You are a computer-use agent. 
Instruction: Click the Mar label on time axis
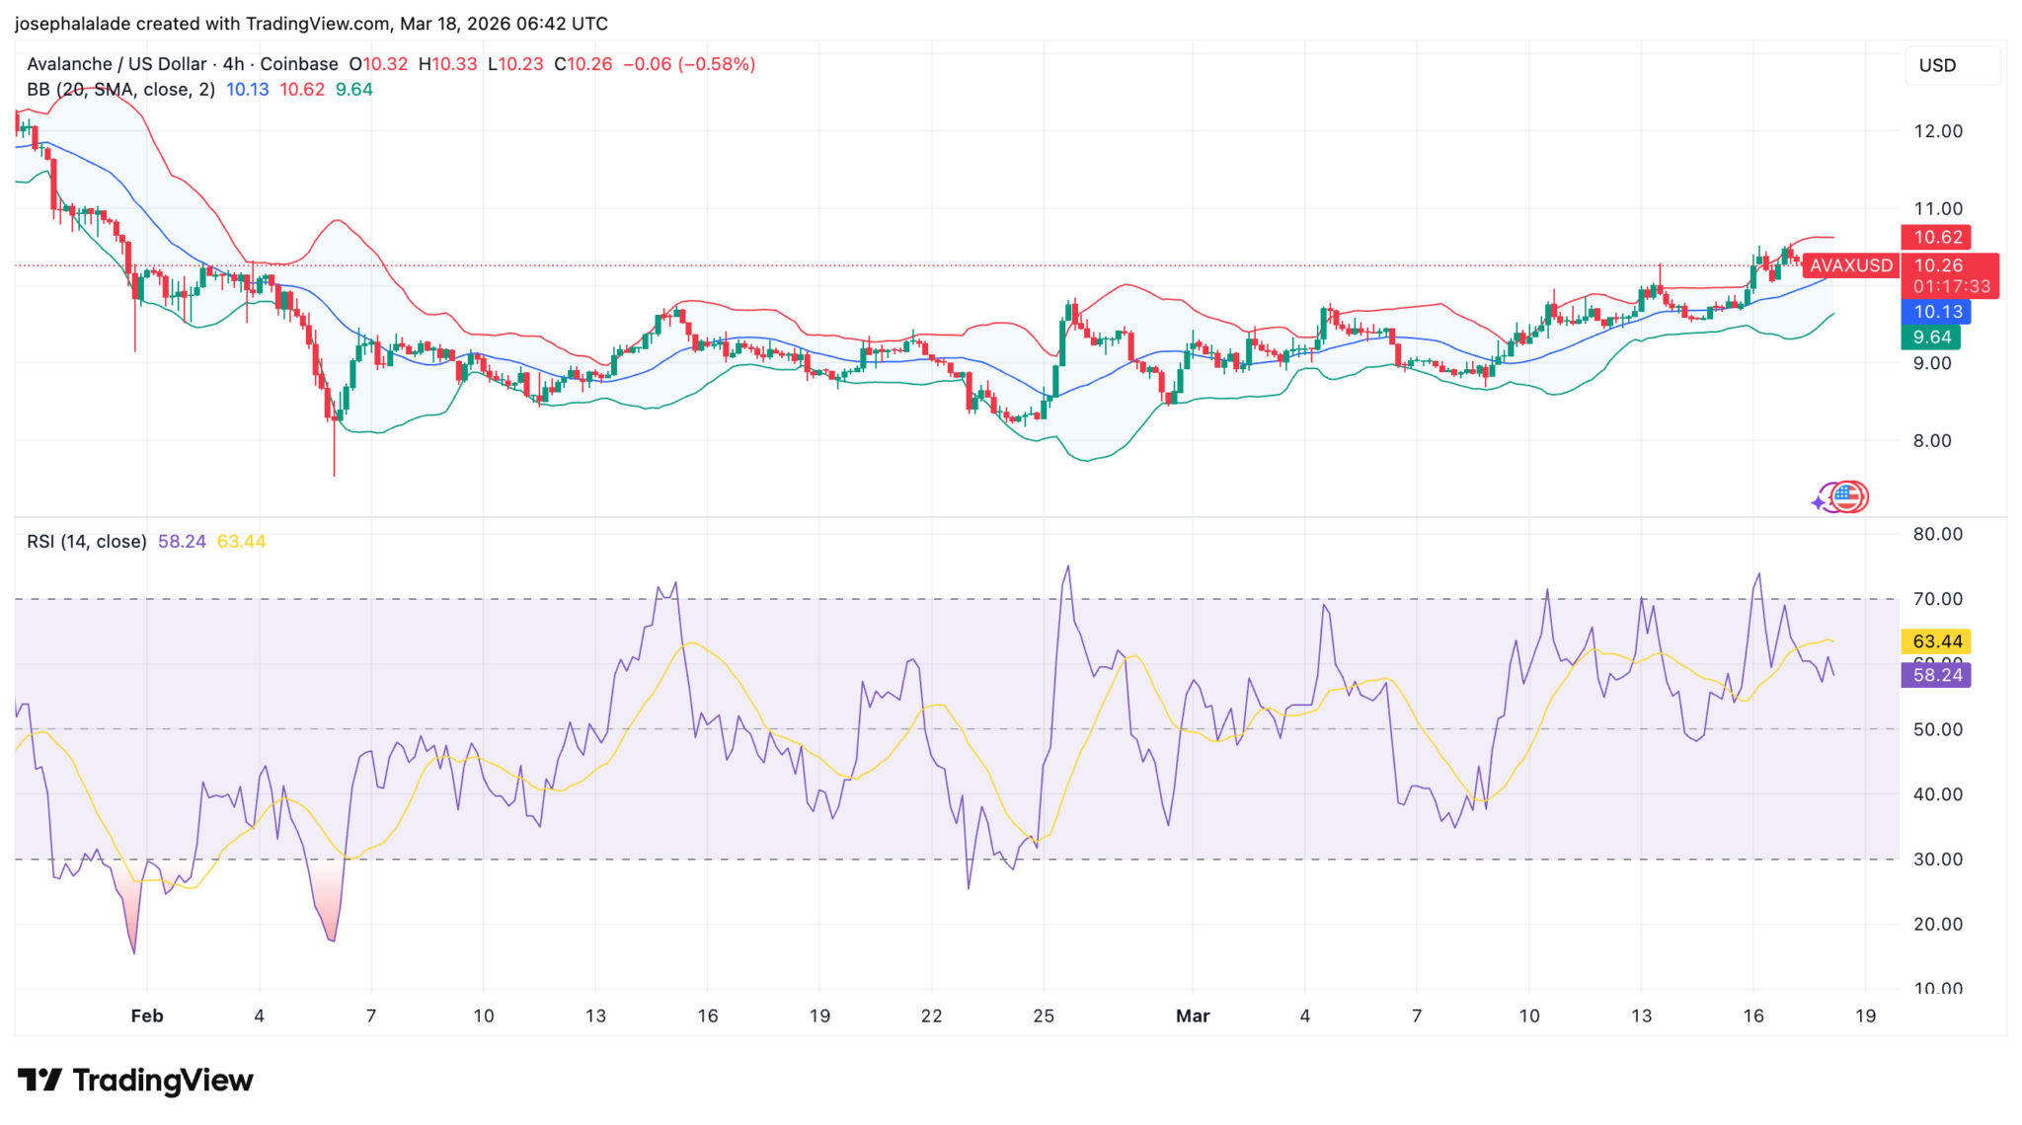(1193, 1015)
